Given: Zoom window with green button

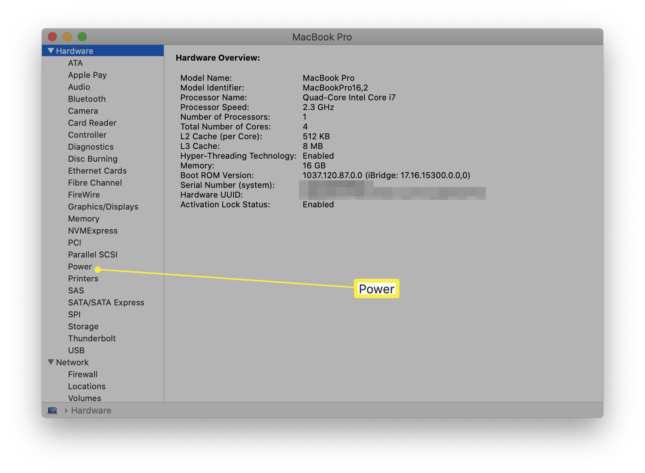Looking at the screenshot, I should (x=82, y=37).
